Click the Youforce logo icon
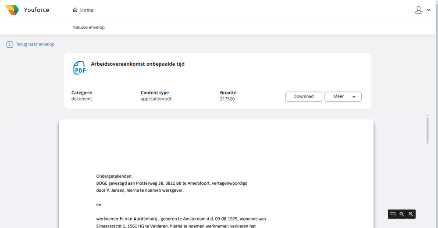Viewport: 438px width, 228px height. coord(12,10)
